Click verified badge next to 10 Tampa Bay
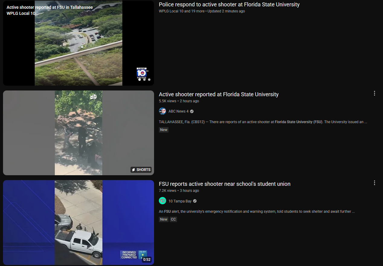383x266 pixels. click(x=195, y=201)
